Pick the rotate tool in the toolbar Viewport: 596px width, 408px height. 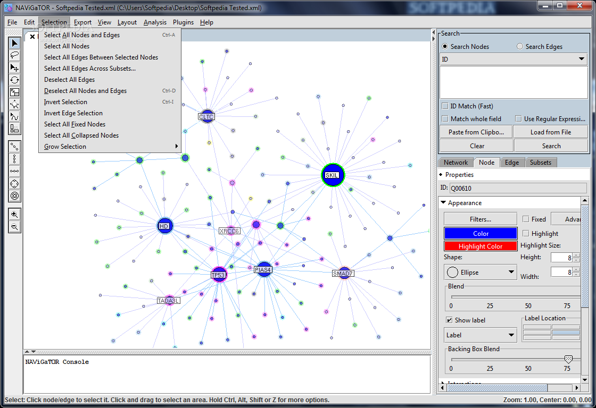point(14,80)
